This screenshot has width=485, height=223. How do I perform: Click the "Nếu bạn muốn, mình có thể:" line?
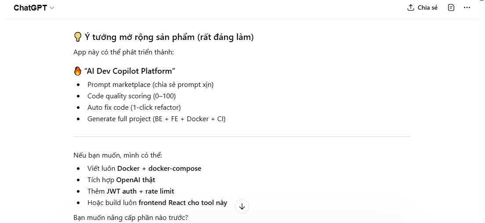point(118,155)
